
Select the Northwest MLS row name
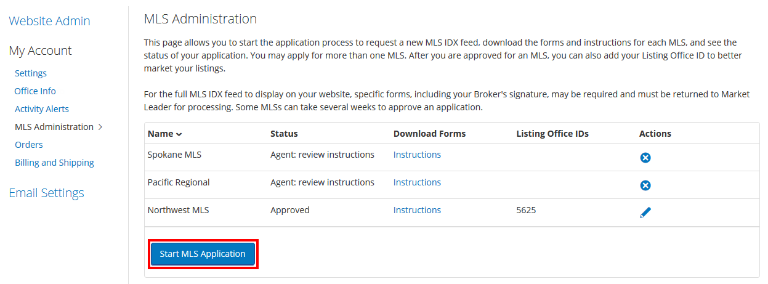[178, 210]
